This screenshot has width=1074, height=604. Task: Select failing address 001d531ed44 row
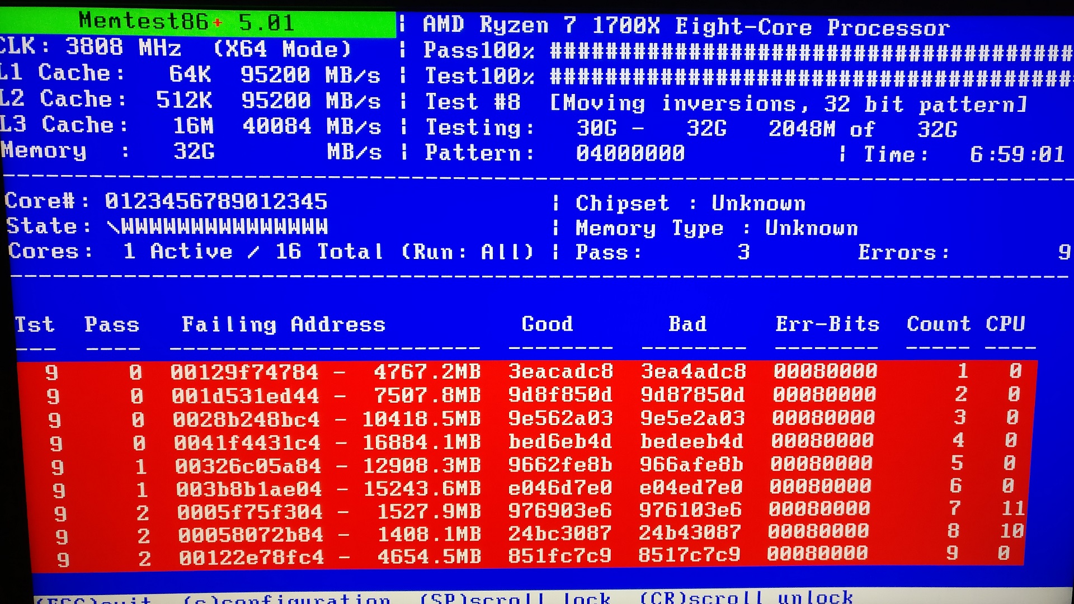pos(246,396)
